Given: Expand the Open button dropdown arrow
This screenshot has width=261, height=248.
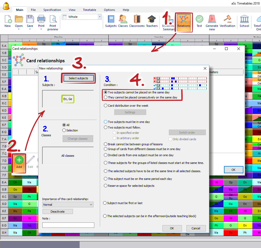Looking at the screenshot, I should tap(19, 29).
